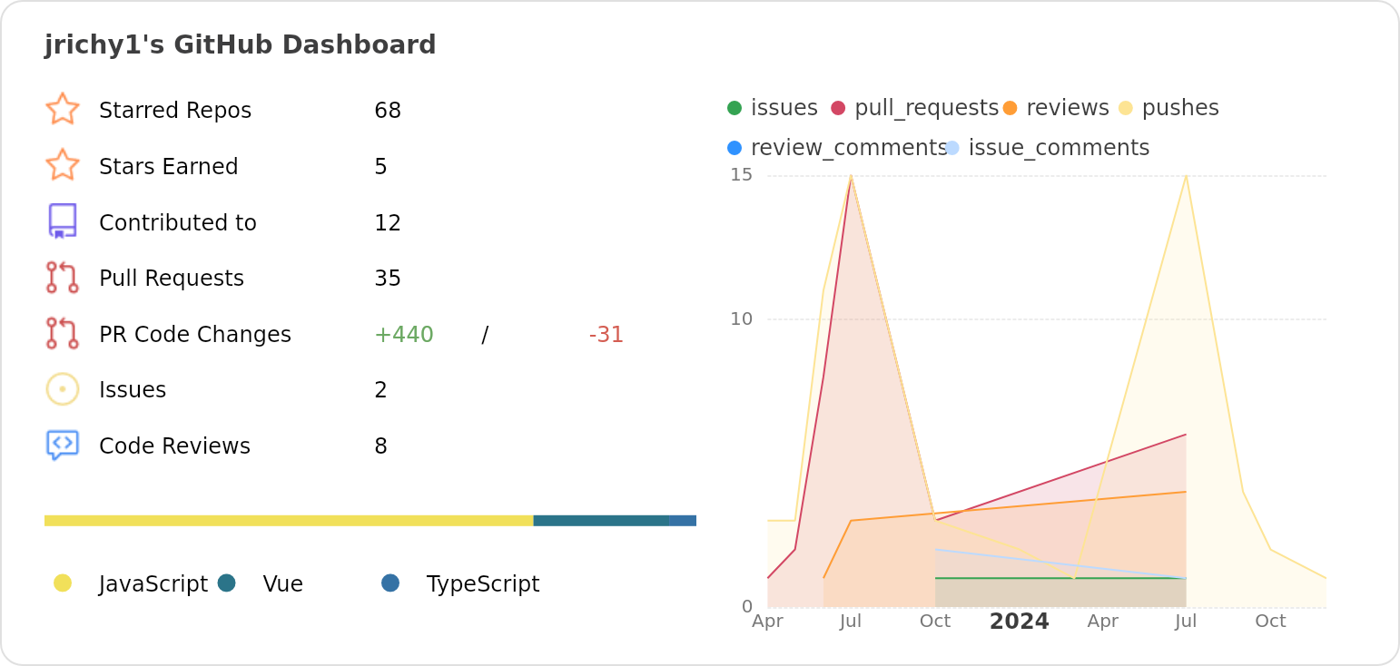The width and height of the screenshot is (1400, 666).
Task: Click the TypeScript language dot
Action: [390, 583]
